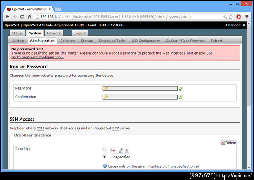Screen dimensions: 254x180
Task: Click the SCP abbreviation in Dropbear description
Action: 116,128
